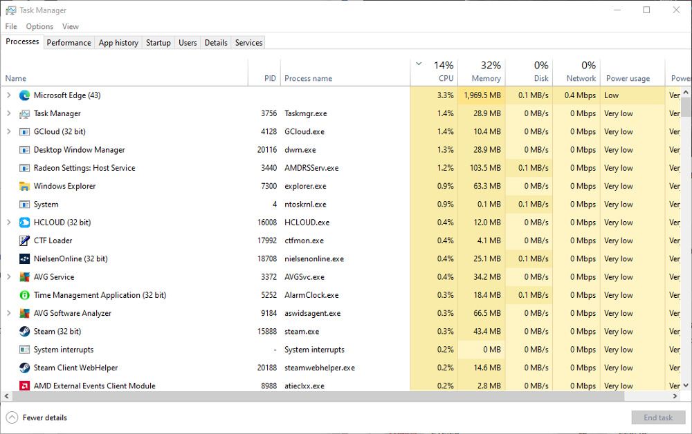Click the Time Management Application icon
Screen dimensions: 692x434
pos(24,295)
